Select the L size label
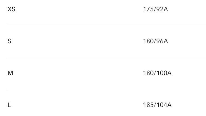Screen dimensions: 206x116 [x=9, y=105]
